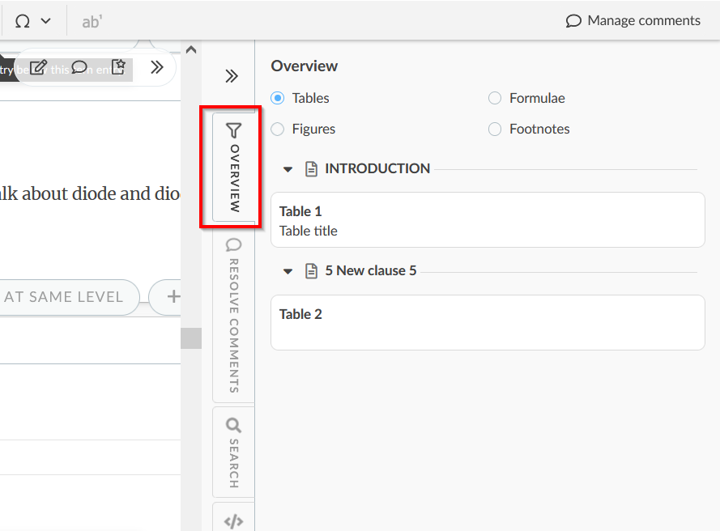This screenshot has width=720, height=531.
Task: Open the Table 1 entry card
Action: pos(487,219)
